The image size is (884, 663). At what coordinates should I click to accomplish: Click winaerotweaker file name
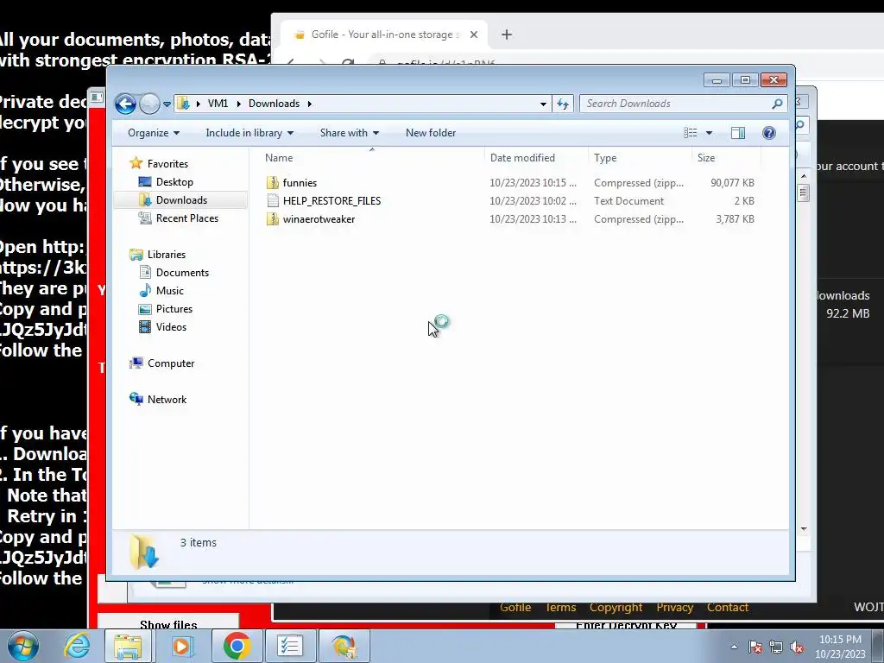click(x=319, y=218)
